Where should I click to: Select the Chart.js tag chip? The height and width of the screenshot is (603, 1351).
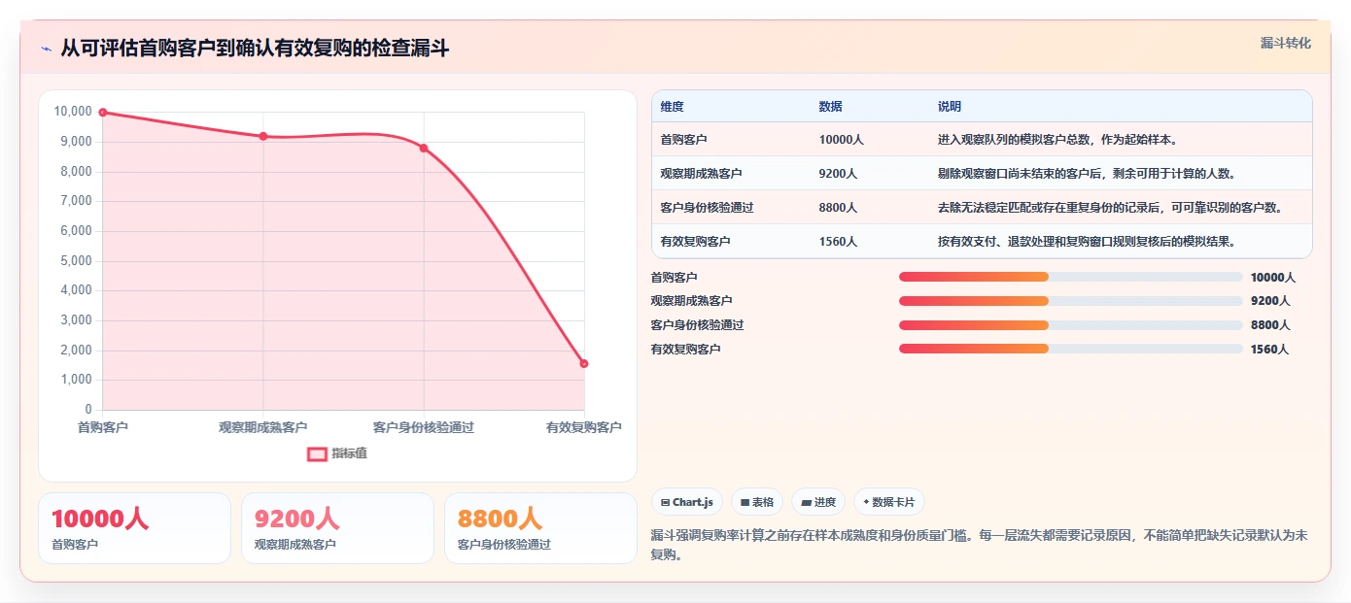[x=687, y=502]
